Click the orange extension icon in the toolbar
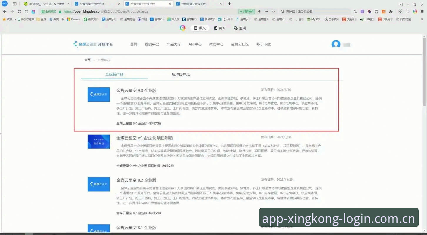Screen dimensions: 427x235 pos(383,11)
